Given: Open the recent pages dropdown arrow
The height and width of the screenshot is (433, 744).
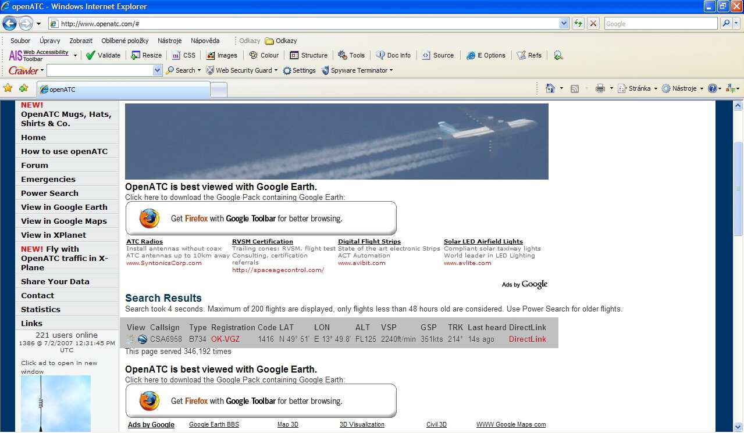Looking at the screenshot, I should coord(38,24).
